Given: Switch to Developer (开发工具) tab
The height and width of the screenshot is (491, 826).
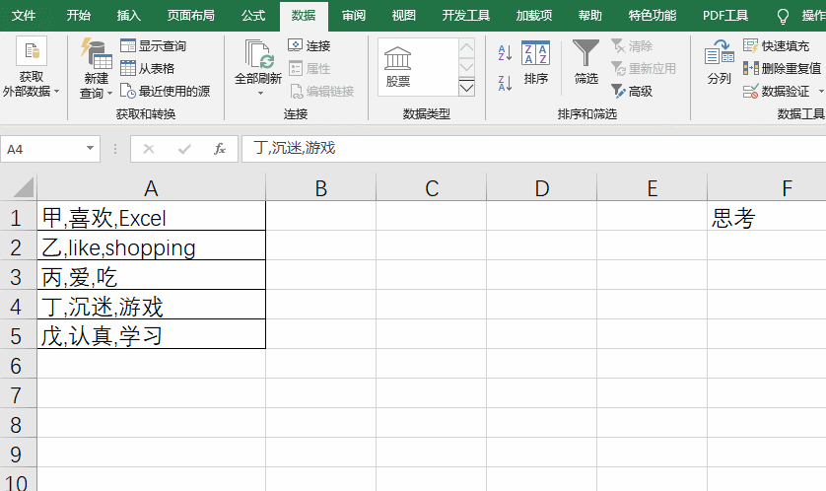Looking at the screenshot, I should click(465, 15).
